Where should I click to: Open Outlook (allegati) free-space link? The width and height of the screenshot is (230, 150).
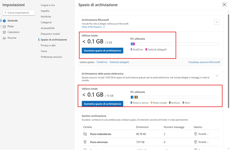coord(119,62)
